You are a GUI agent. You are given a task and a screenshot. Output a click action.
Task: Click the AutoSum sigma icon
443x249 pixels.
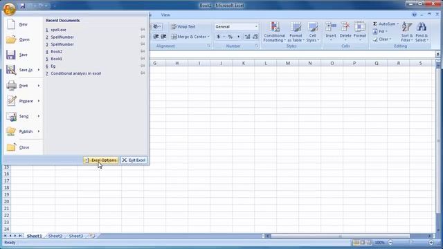click(375, 24)
